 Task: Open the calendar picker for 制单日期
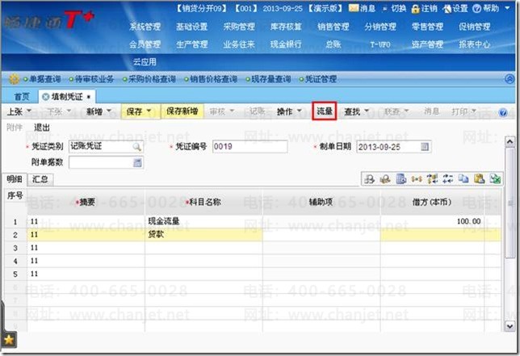pyautogui.click(x=425, y=147)
